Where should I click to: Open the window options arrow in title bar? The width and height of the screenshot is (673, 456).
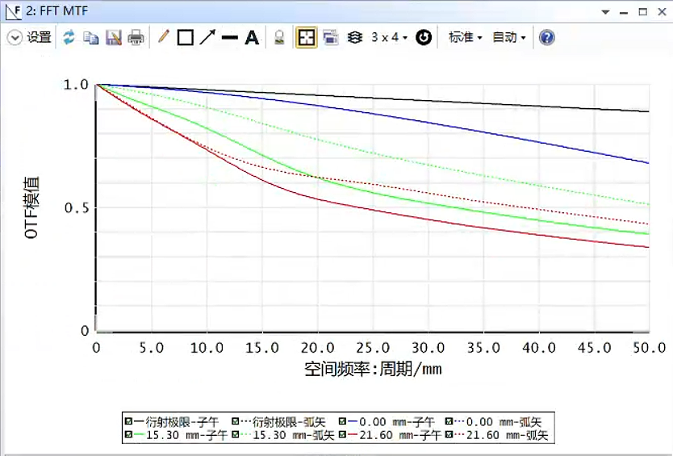click(x=605, y=12)
